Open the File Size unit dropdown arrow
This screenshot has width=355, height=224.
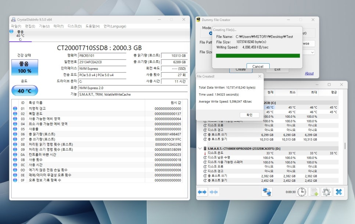click(312, 52)
